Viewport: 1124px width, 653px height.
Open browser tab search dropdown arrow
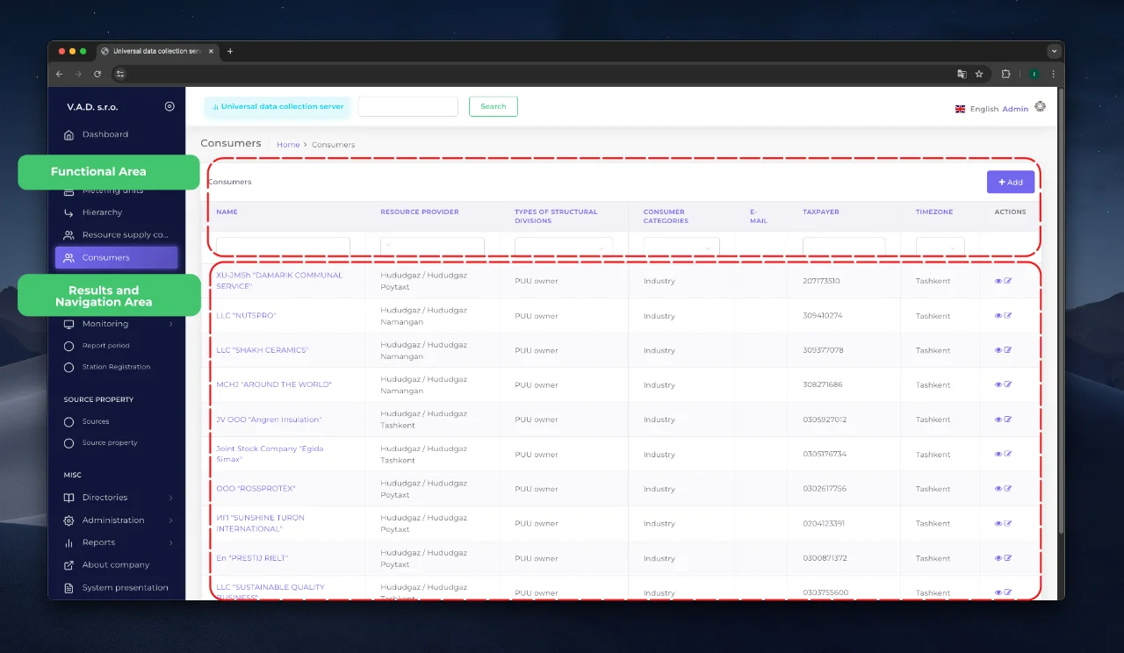[1054, 51]
